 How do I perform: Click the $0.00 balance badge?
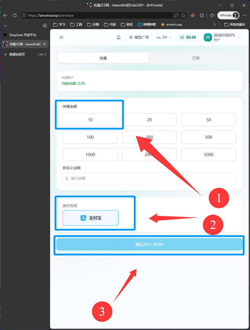(188, 37)
